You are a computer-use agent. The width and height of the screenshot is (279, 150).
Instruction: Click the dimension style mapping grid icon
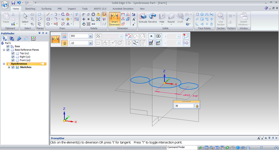(x=64, y=36)
